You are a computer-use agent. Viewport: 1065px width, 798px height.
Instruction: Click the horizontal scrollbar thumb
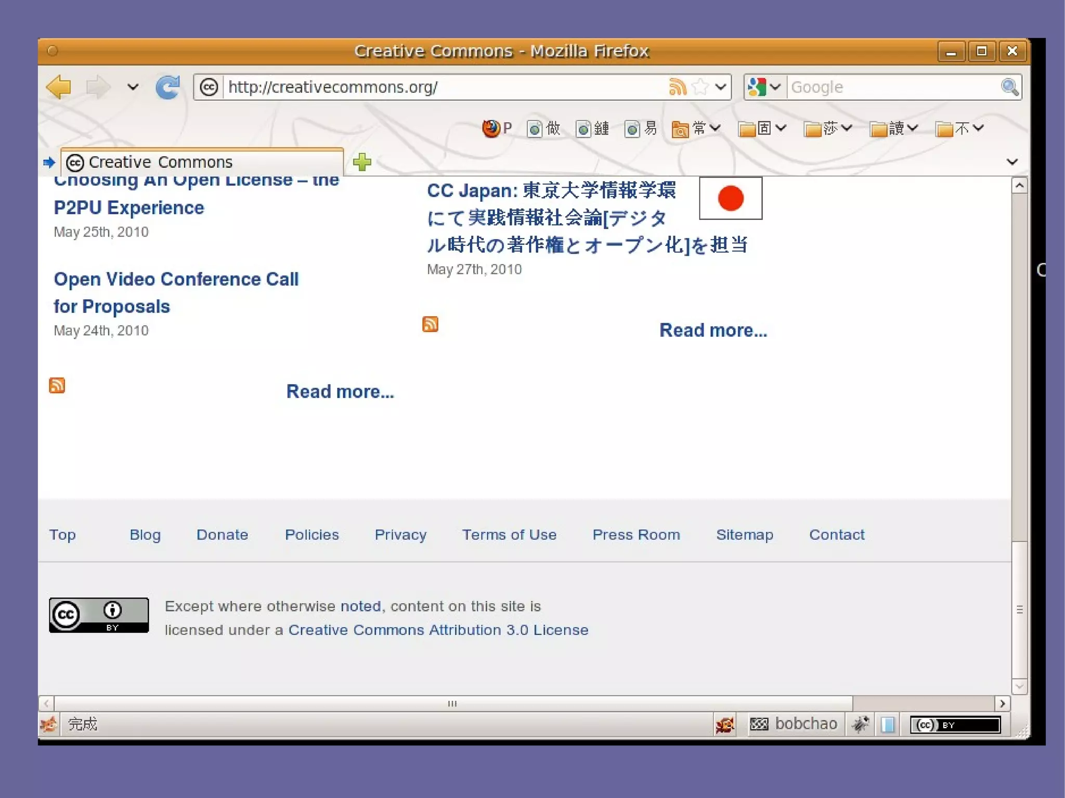point(452,703)
